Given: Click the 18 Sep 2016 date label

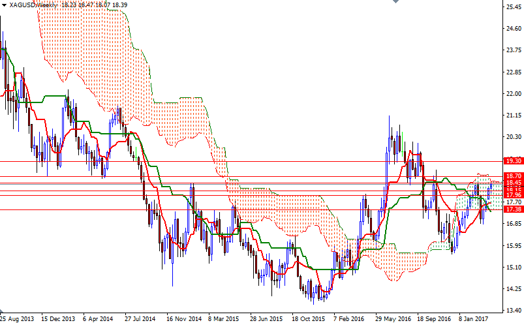Looking at the screenshot, I should point(434,319).
